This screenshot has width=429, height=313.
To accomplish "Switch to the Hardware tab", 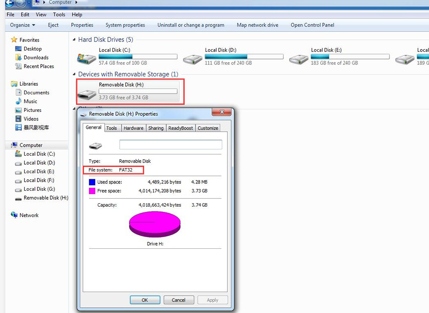I will click(x=133, y=128).
